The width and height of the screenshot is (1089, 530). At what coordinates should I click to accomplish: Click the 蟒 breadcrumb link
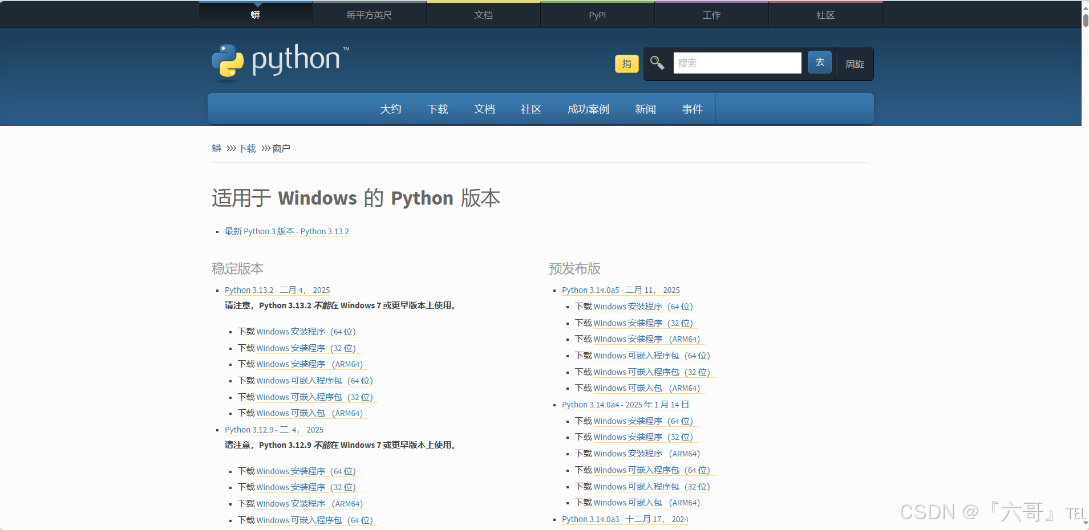coord(216,148)
